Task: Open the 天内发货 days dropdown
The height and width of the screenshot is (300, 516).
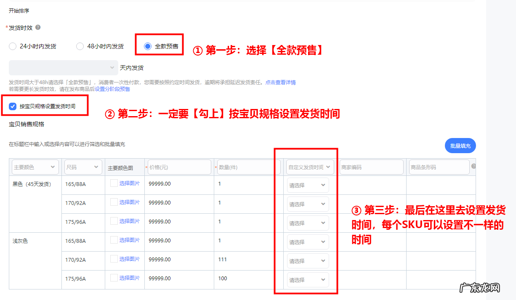Action: tap(63, 67)
